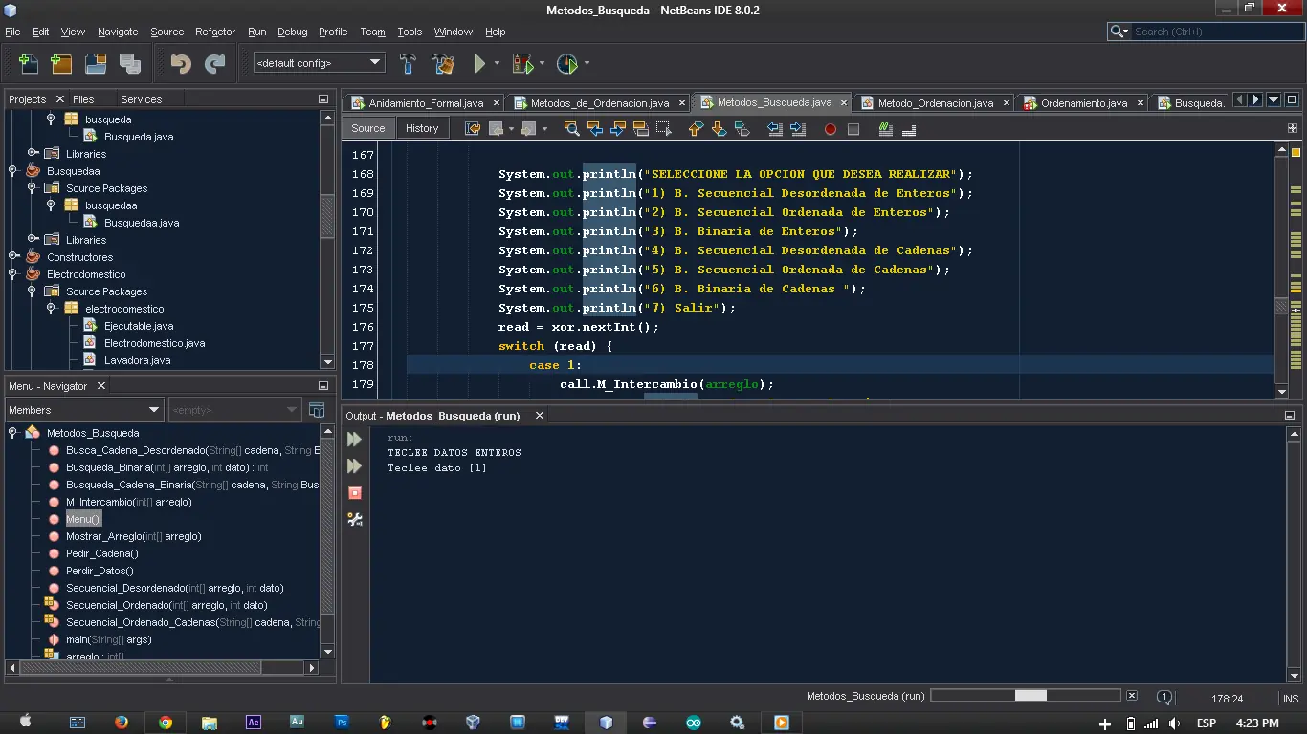
Task: Open the Members dropdown in Navigator
Action: pyautogui.click(x=84, y=410)
